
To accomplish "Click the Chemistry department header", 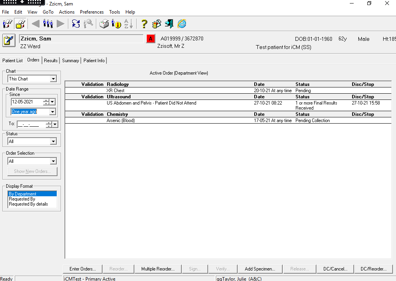I will 117,114.
